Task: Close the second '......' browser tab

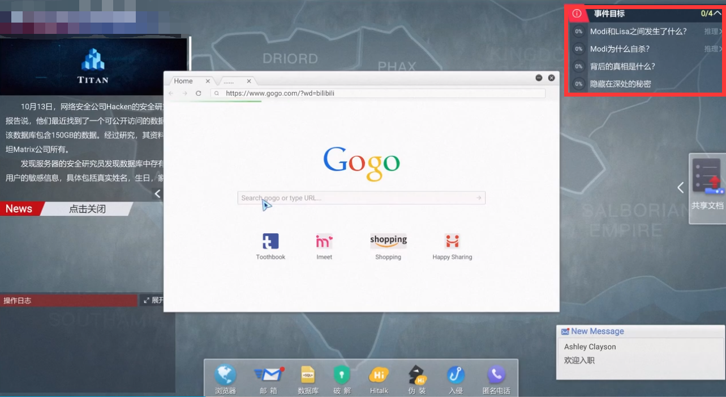Action: pyautogui.click(x=249, y=81)
